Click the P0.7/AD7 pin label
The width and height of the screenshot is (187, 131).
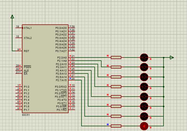tap(61, 51)
